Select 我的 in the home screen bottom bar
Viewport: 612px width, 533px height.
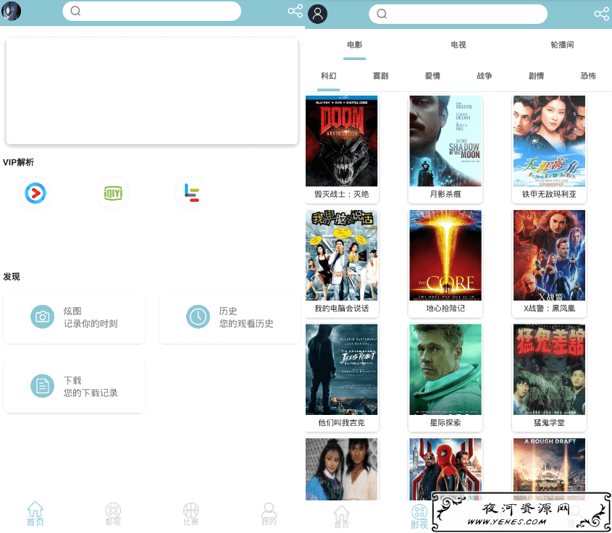coord(269,513)
